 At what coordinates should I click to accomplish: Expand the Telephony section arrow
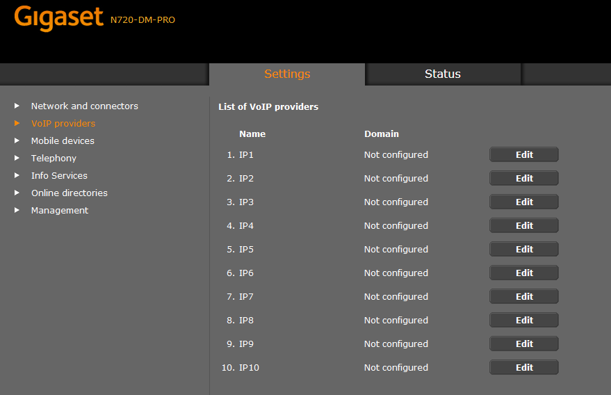[x=17, y=158]
